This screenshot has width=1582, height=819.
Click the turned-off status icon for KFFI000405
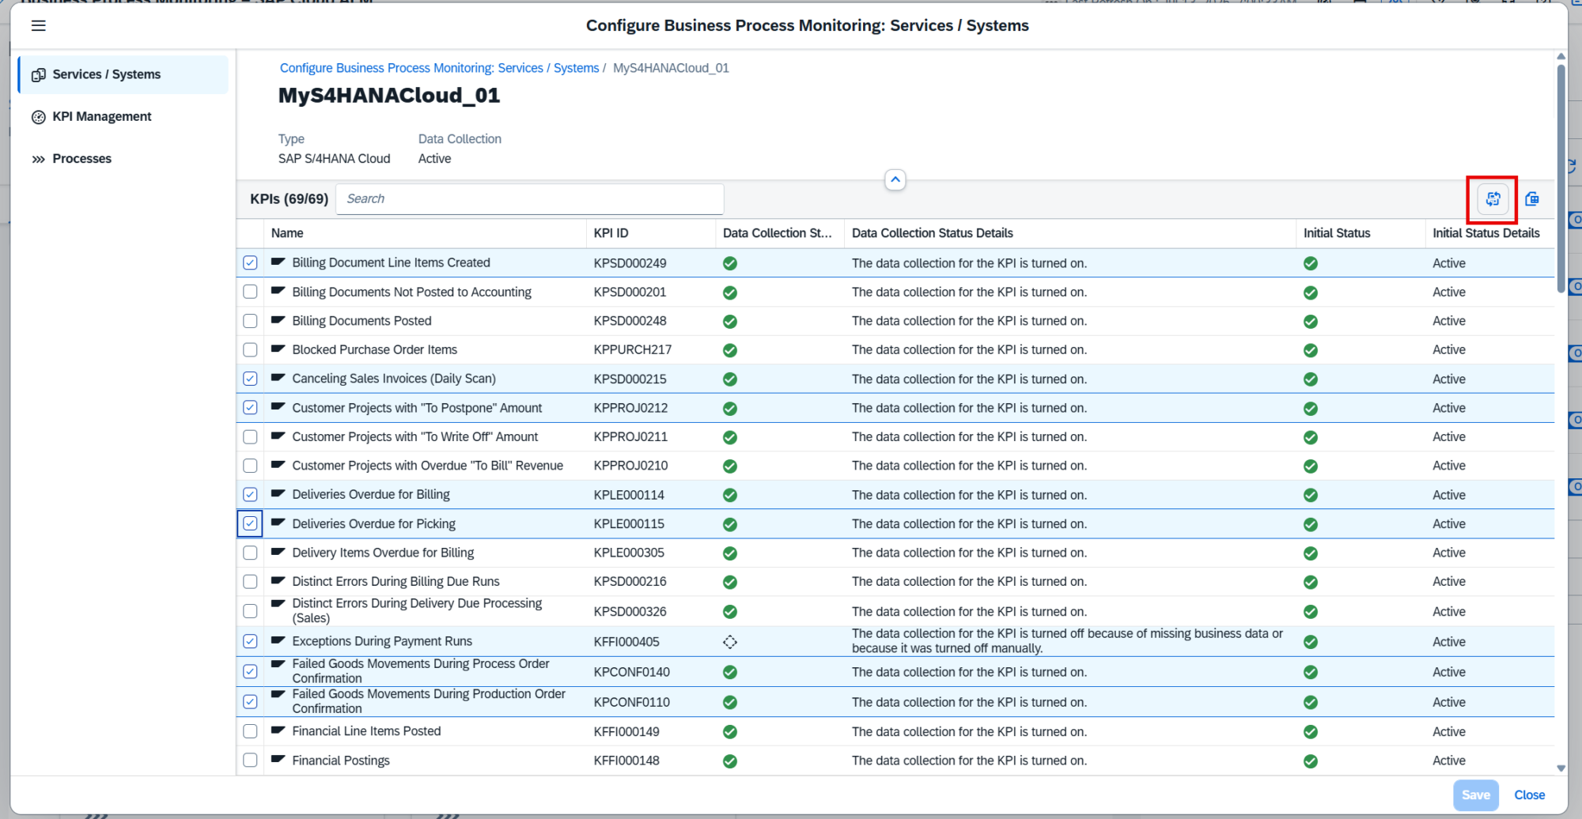point(730,642)
